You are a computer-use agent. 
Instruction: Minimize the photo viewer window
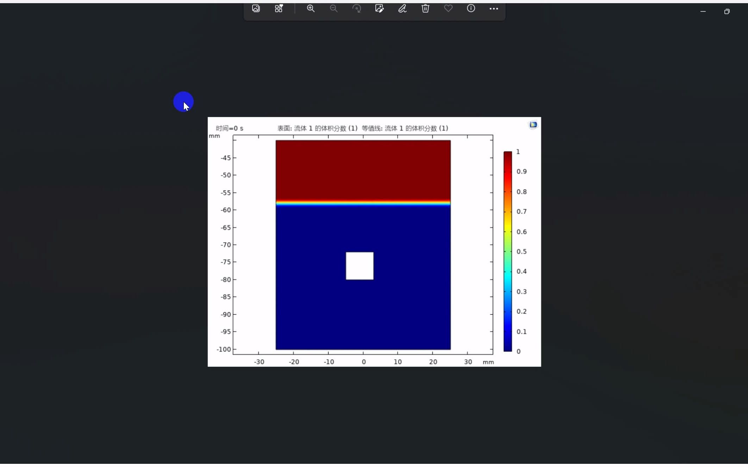pyautogui.click(x=703, y=12)
